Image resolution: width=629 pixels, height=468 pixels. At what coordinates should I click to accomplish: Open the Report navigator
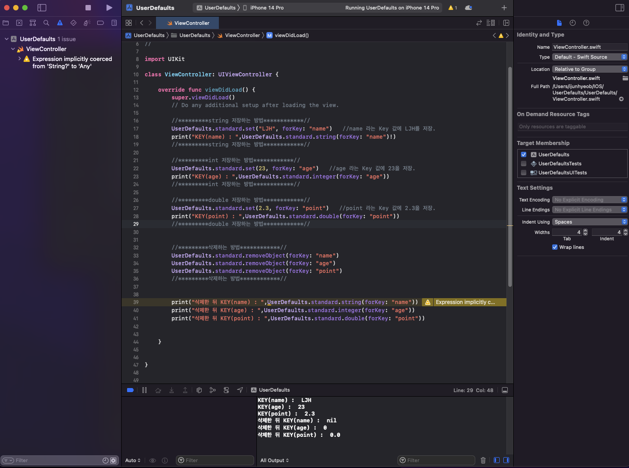tap(114, 23)
